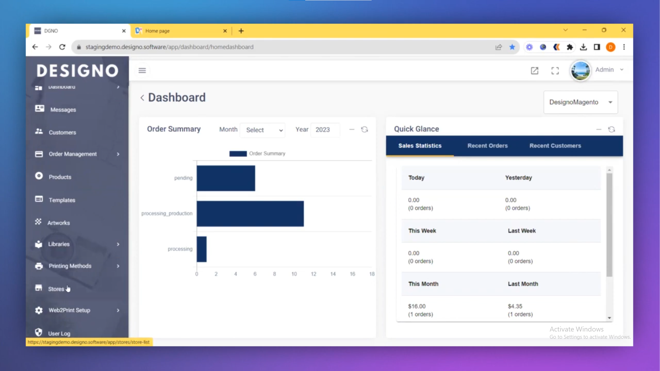
Task: Minimize the Quick Glance panel
Action: [x=598, y=130]
